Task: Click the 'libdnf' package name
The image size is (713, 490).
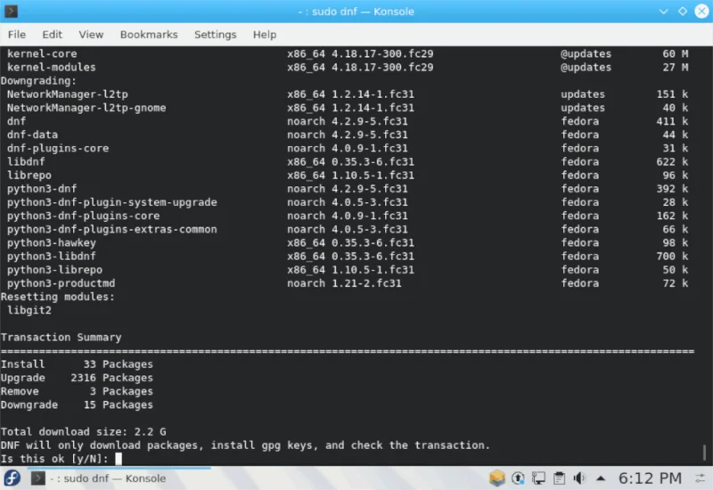Action: pyautogui.click(x=26, y=162)
